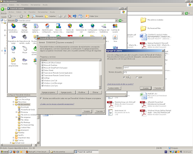The image size is (193, 154).
Task: Open Barra de tareas y menú icon
Action: click(59, 28)
